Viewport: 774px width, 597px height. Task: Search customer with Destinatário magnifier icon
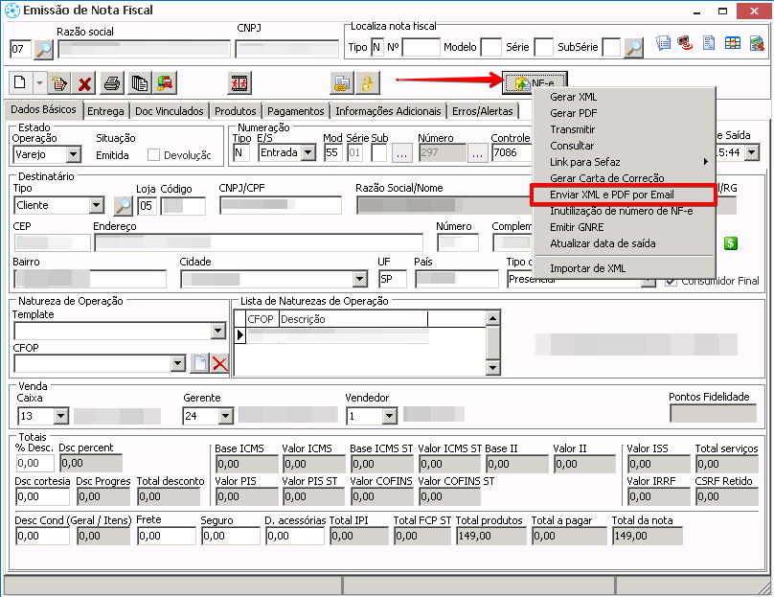coord(123,205)
